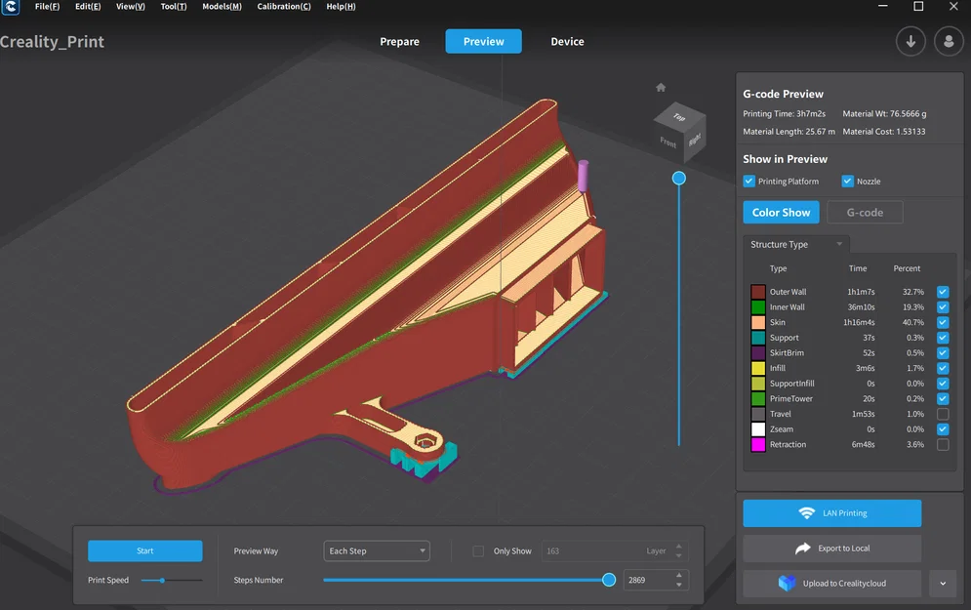
Task: Click the Top face of view cube
Action: [679, 116]
